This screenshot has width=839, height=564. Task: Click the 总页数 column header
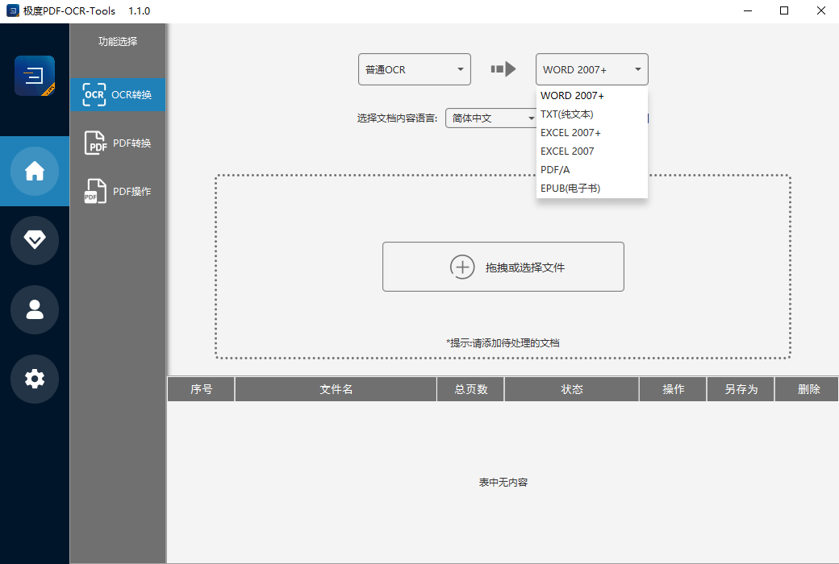(x=471, y=389)
